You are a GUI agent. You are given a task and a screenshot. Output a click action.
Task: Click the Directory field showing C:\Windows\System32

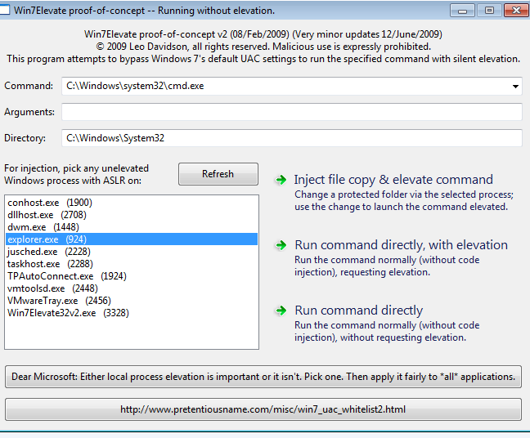(292, 138)
